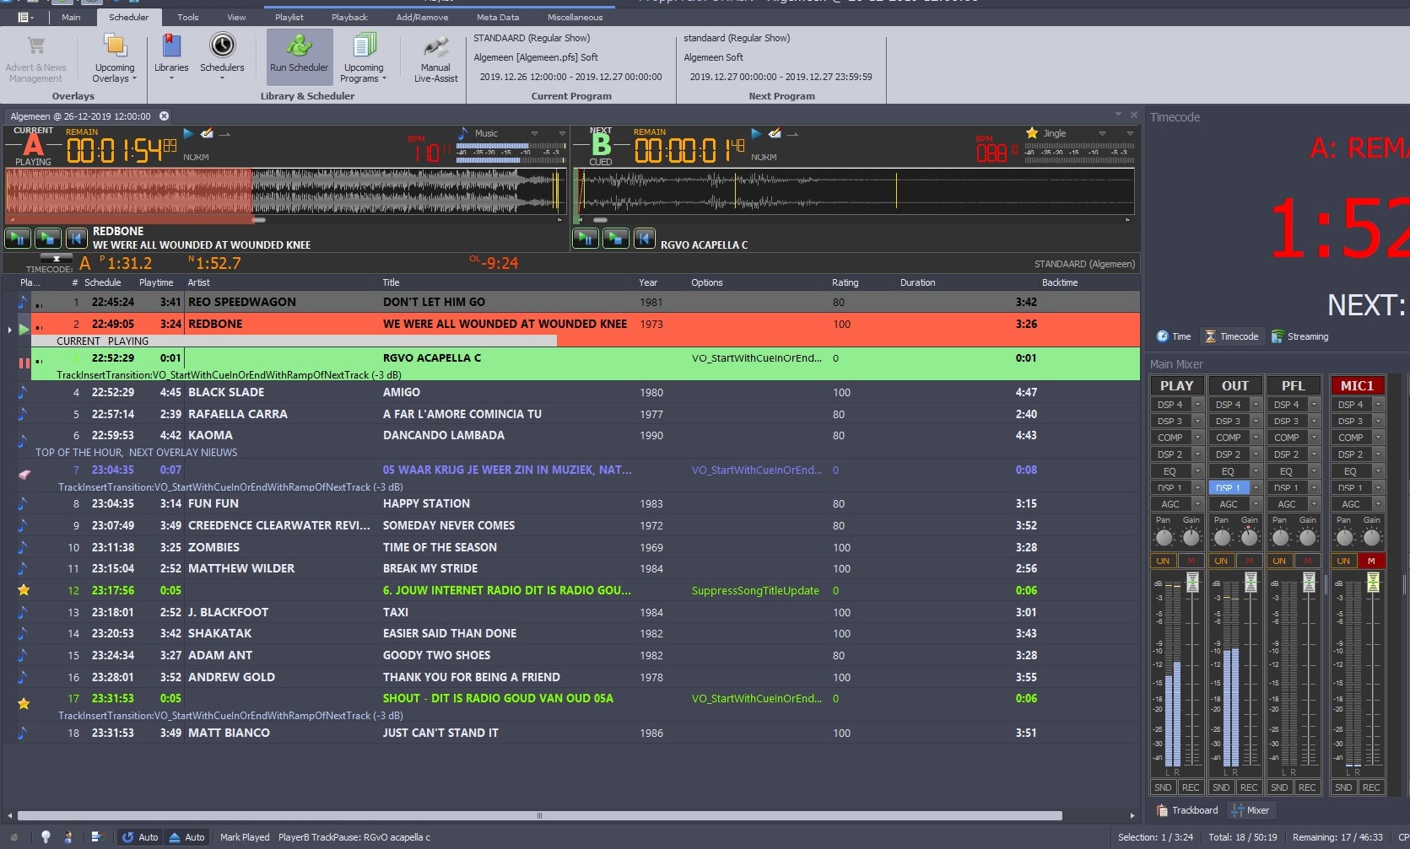The image size is (1410, 849).
Task: Switch to the Tools ribbon tab
Action: [188, 17]
